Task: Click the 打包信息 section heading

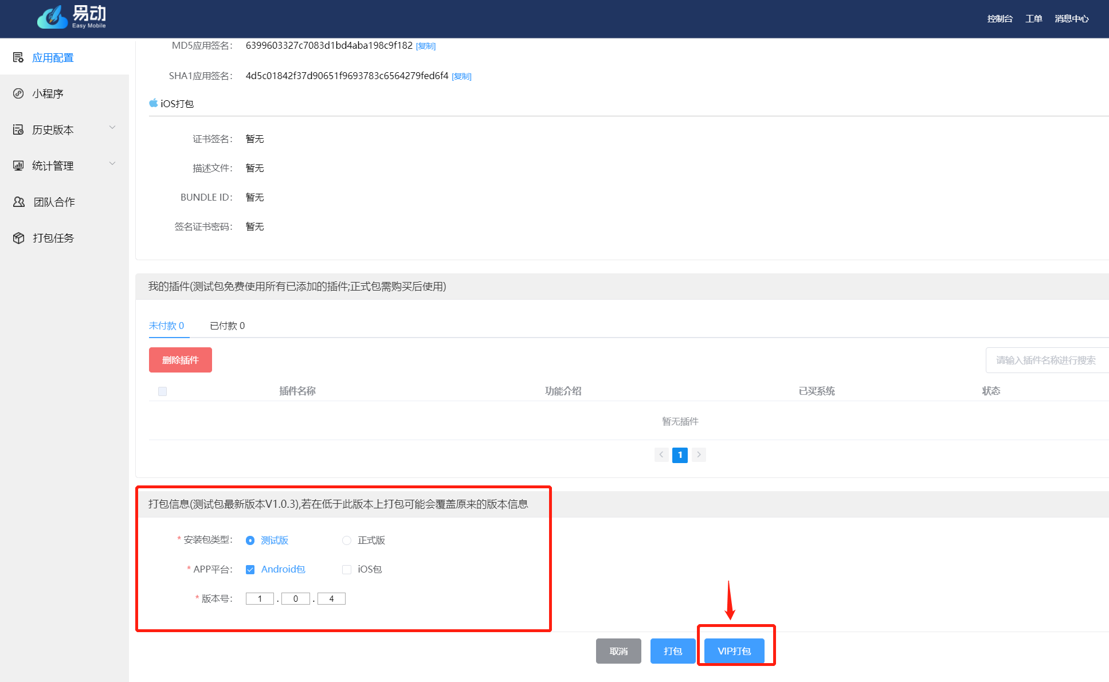Action: [338, 504]
